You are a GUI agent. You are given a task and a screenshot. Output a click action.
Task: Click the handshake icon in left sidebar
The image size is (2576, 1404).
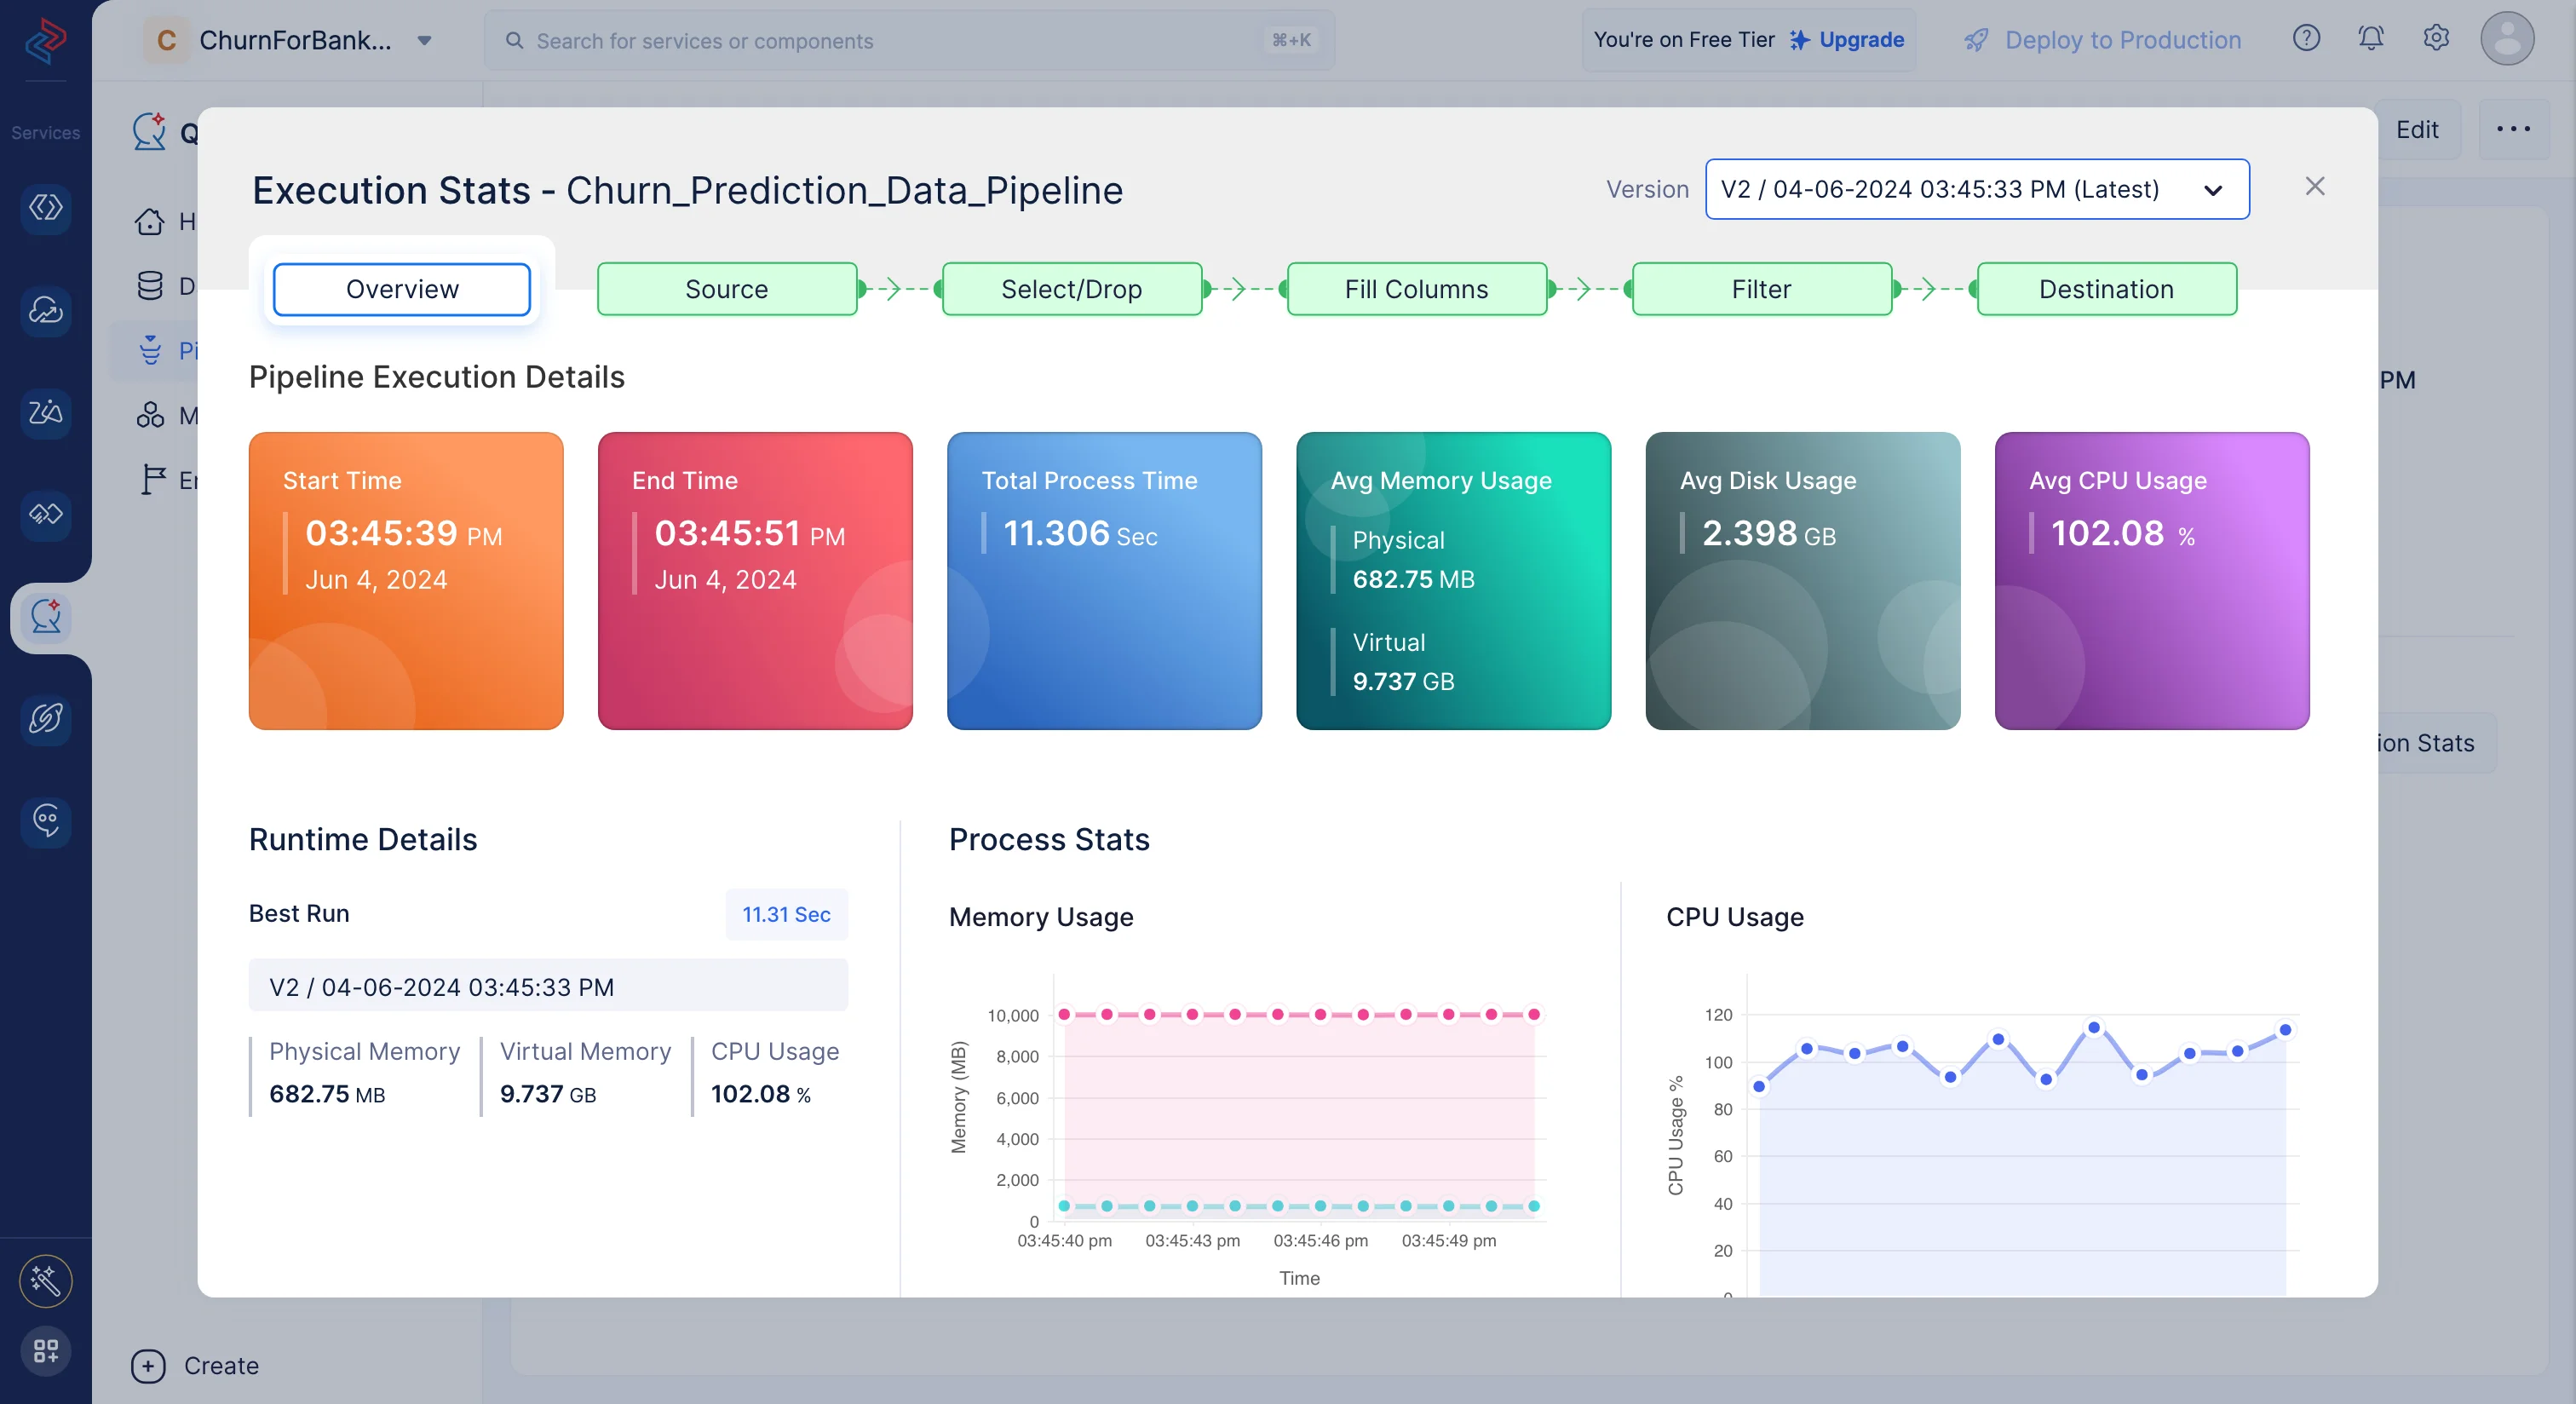pyautogui.click(x=46, y=514)
